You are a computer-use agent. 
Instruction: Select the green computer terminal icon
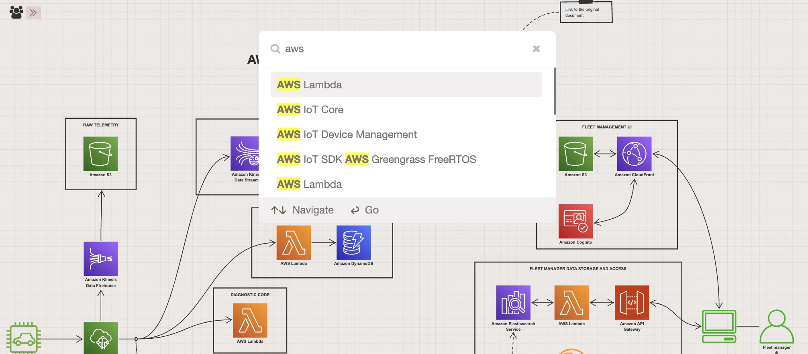pos(719,326)
